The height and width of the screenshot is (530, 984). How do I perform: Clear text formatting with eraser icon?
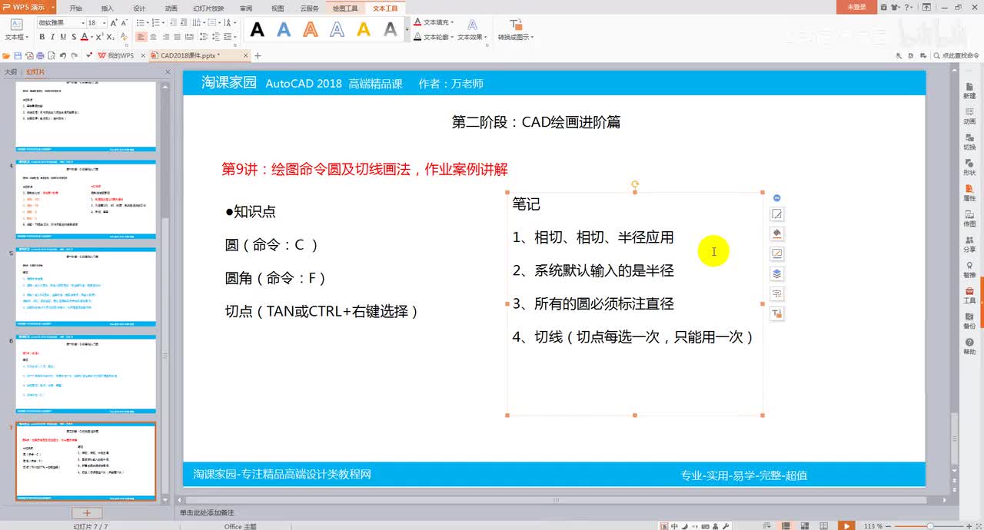click(125, 37)
